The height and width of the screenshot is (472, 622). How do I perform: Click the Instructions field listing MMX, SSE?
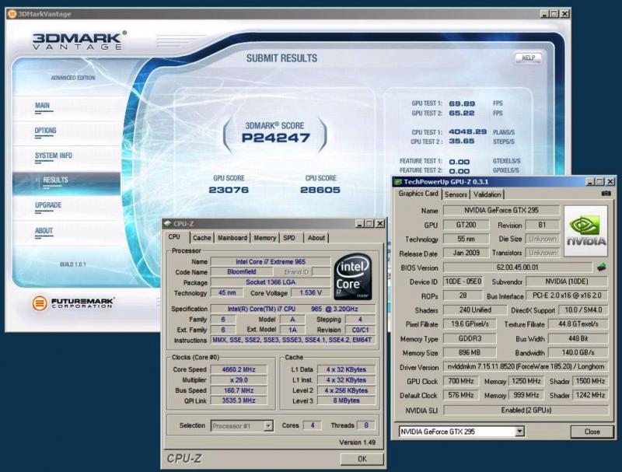tap(292, 340)
